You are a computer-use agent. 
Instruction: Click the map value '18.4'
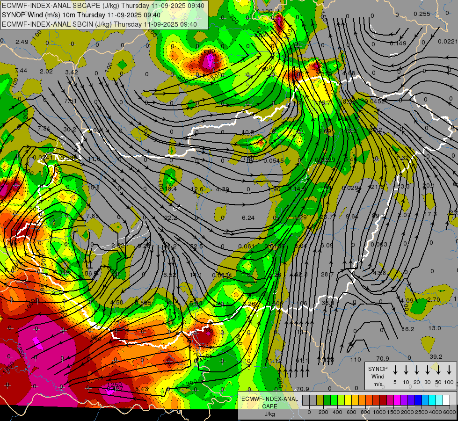pyautogui.click(x=171, y=189)
